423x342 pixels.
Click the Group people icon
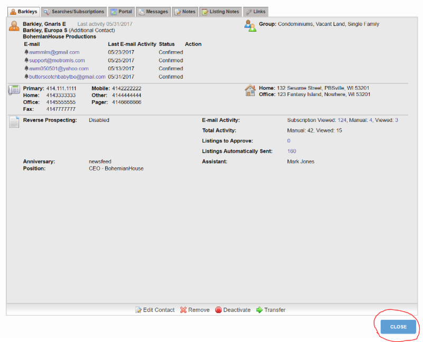pyautogui.click(x=250, y=25)
